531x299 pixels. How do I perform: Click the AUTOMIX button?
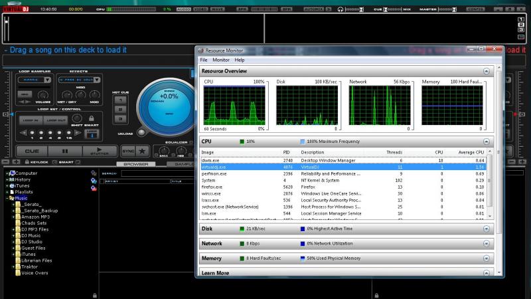313,9
